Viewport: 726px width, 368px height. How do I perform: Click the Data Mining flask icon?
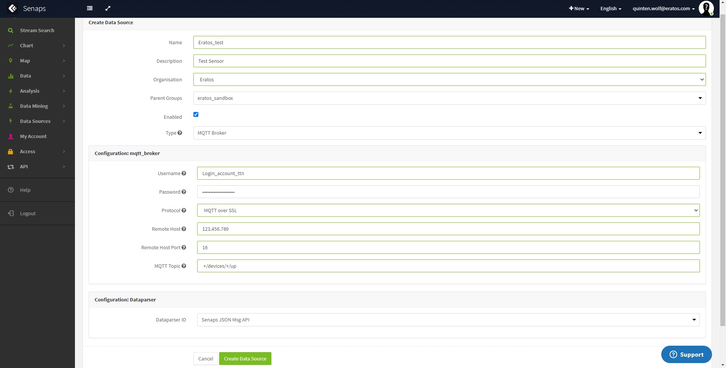(11, 106)
